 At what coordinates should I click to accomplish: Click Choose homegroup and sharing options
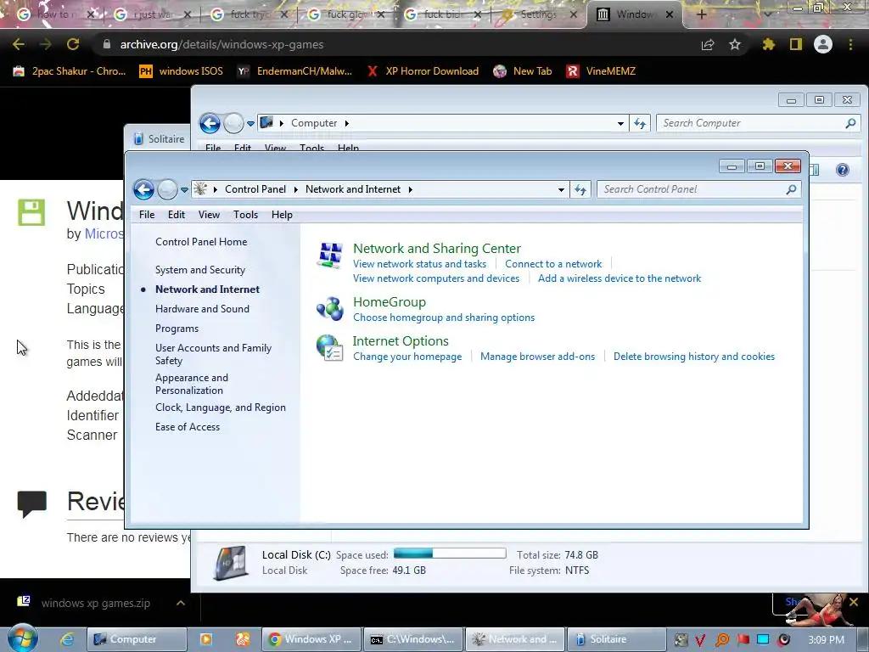tap(444, 318)
